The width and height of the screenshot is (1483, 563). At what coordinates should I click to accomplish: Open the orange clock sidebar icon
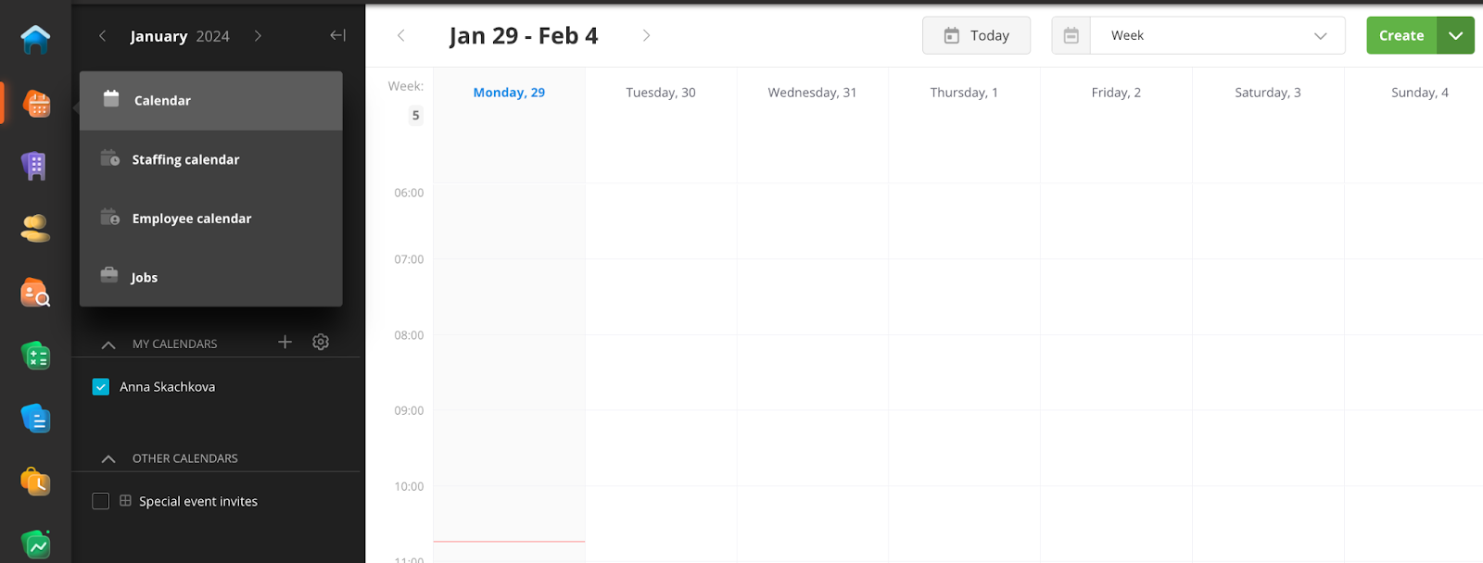click(35, 482)
